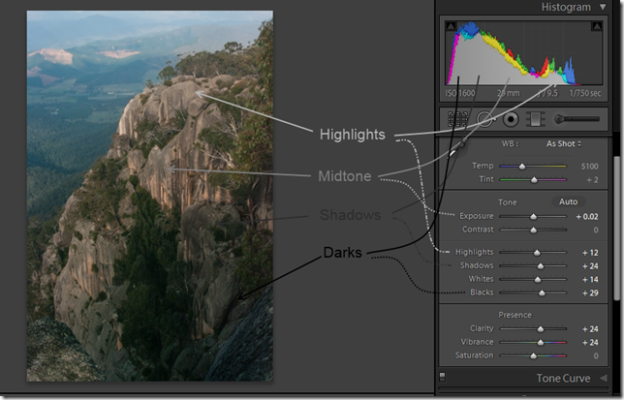The image size is (624, 400).
Task: Click the Tint value +2
Action: [x=592, y=180]
